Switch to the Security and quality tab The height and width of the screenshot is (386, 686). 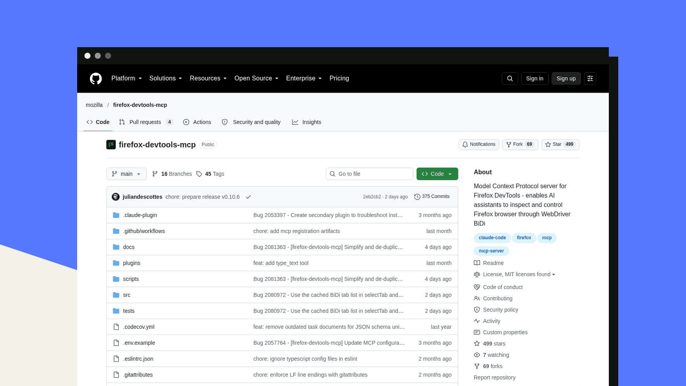[251, 122]
